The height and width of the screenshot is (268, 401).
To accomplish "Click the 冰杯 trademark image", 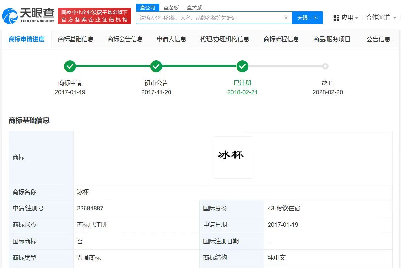I will click(x=233, y=157).
